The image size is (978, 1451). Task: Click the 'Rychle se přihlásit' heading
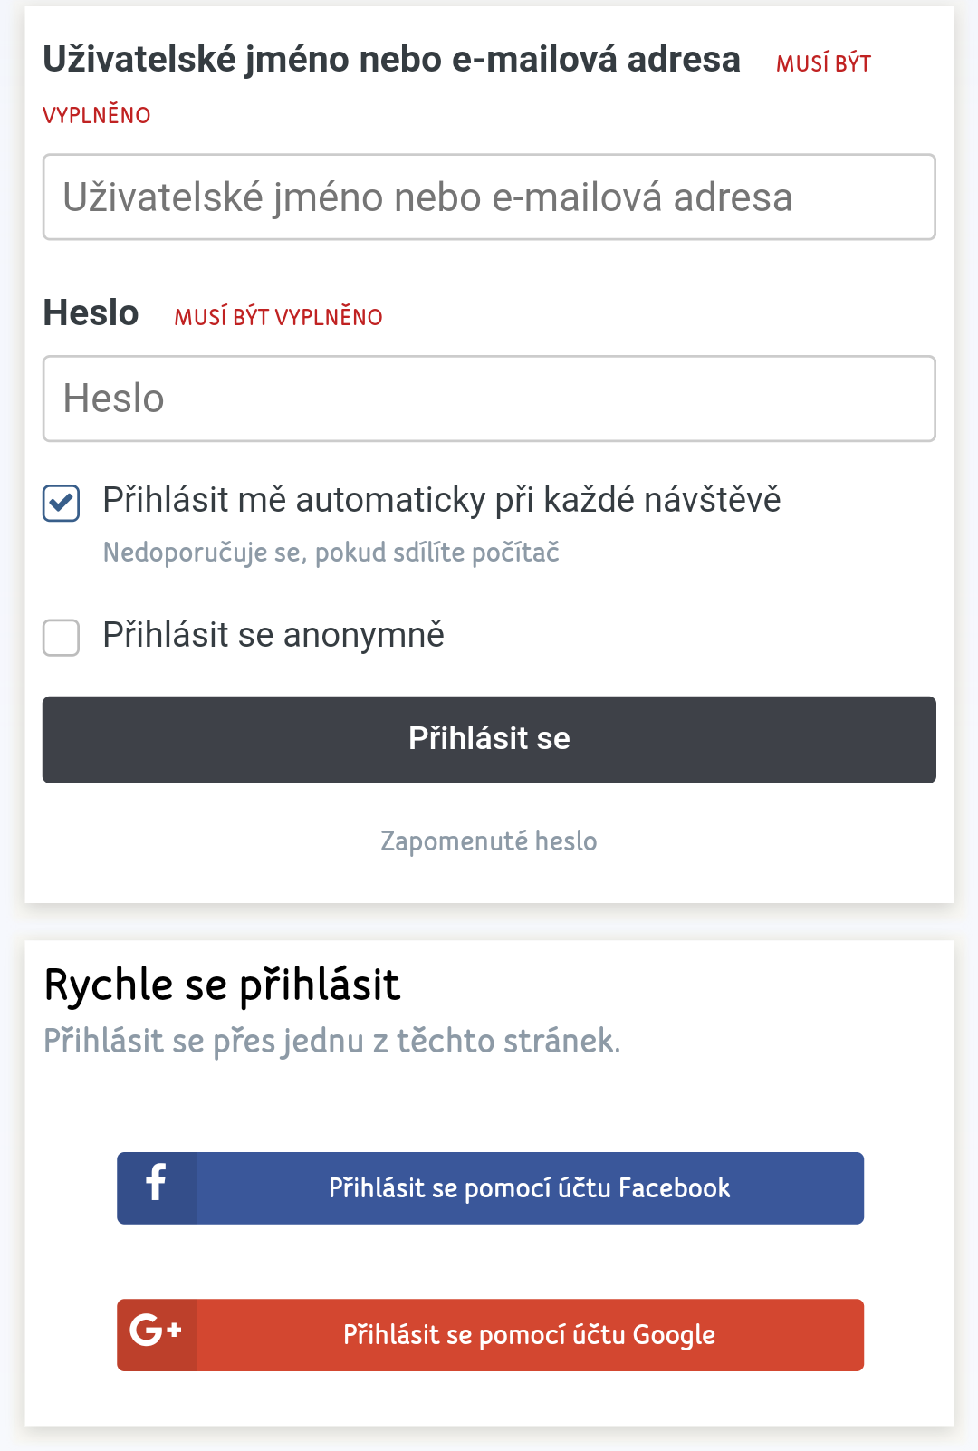point(222,985)
